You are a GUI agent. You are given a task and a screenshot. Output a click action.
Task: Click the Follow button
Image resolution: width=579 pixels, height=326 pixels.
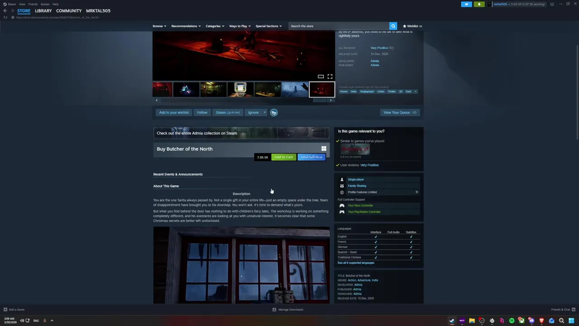(202, 112)
